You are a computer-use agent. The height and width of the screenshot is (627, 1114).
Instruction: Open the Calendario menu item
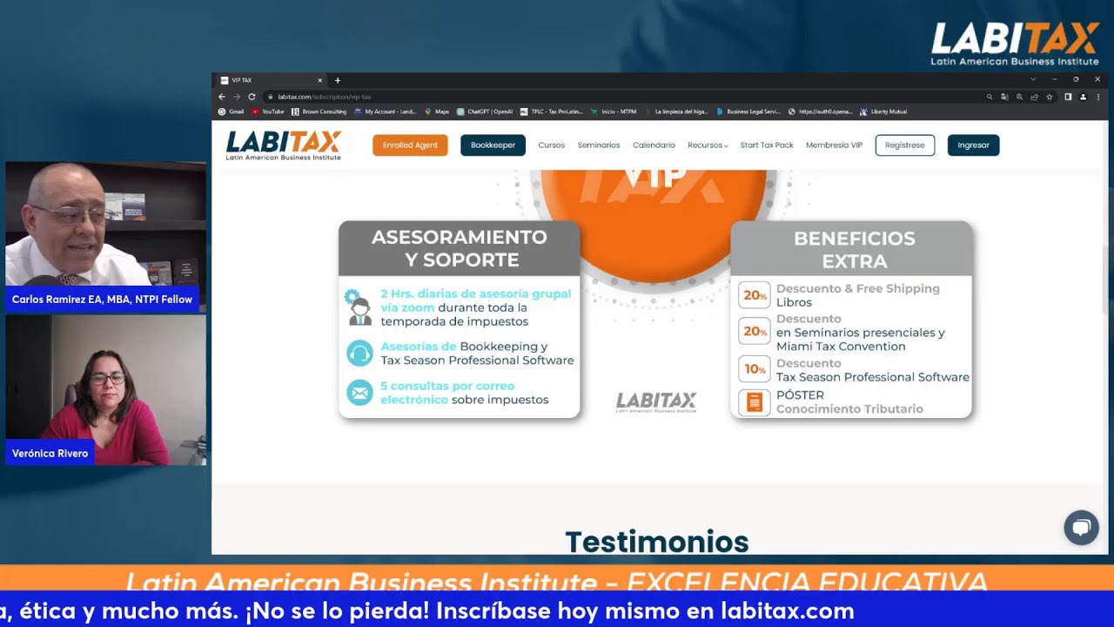click(x=654, y=145)
